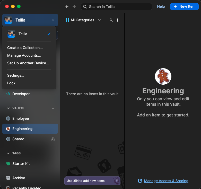Open the Developer section
201x189 pixels.
pos(21,94)
